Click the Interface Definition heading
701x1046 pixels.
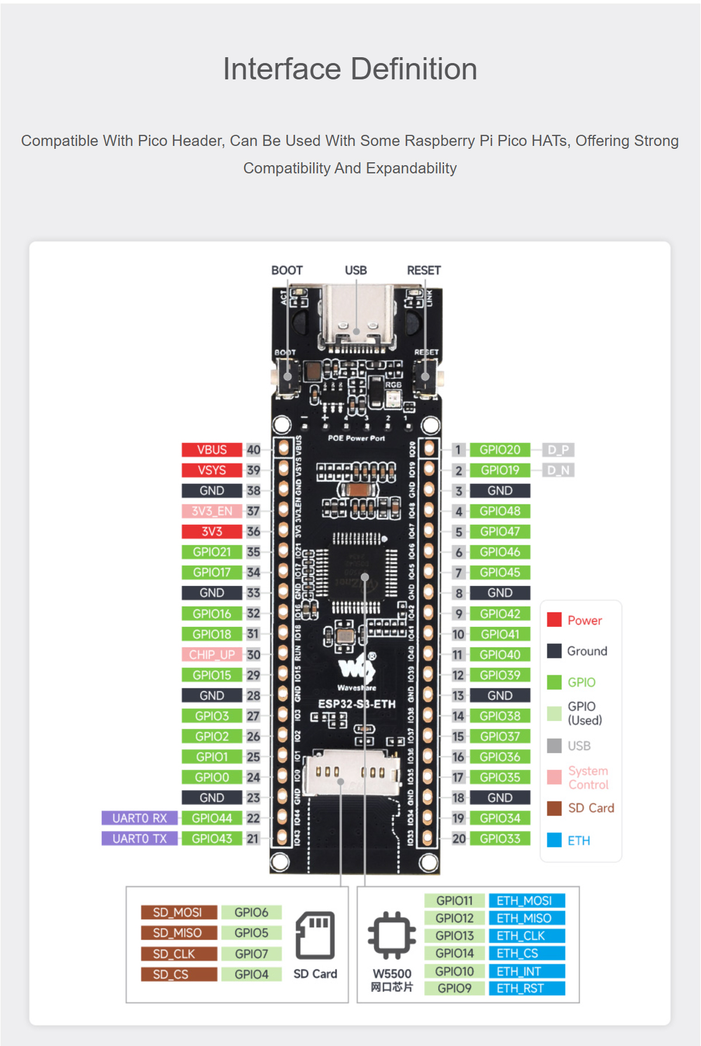click(350, 69)
